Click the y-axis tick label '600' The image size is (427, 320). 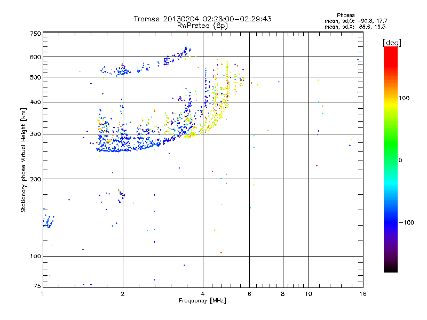click(x=35, y=57)
